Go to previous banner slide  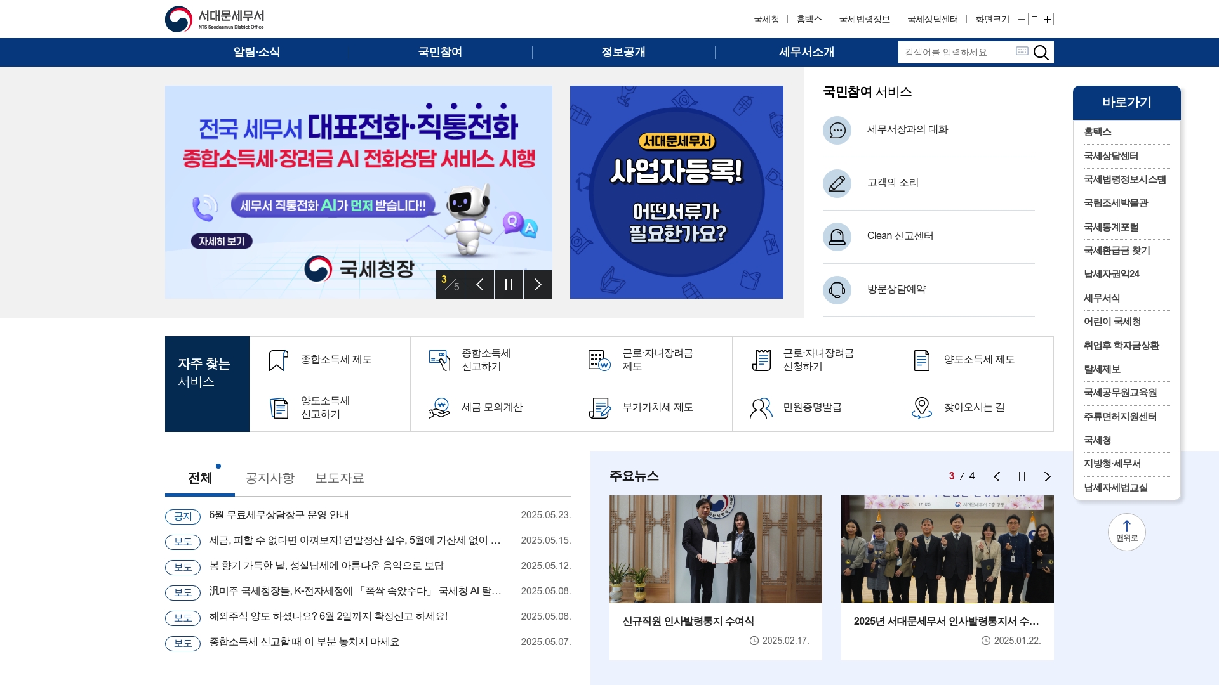click(x=479, y=284)
